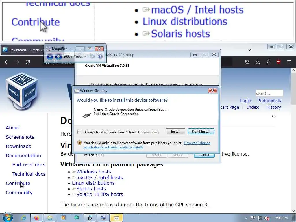Zoom in with Magnifier plus button

(x=59, y=56)
